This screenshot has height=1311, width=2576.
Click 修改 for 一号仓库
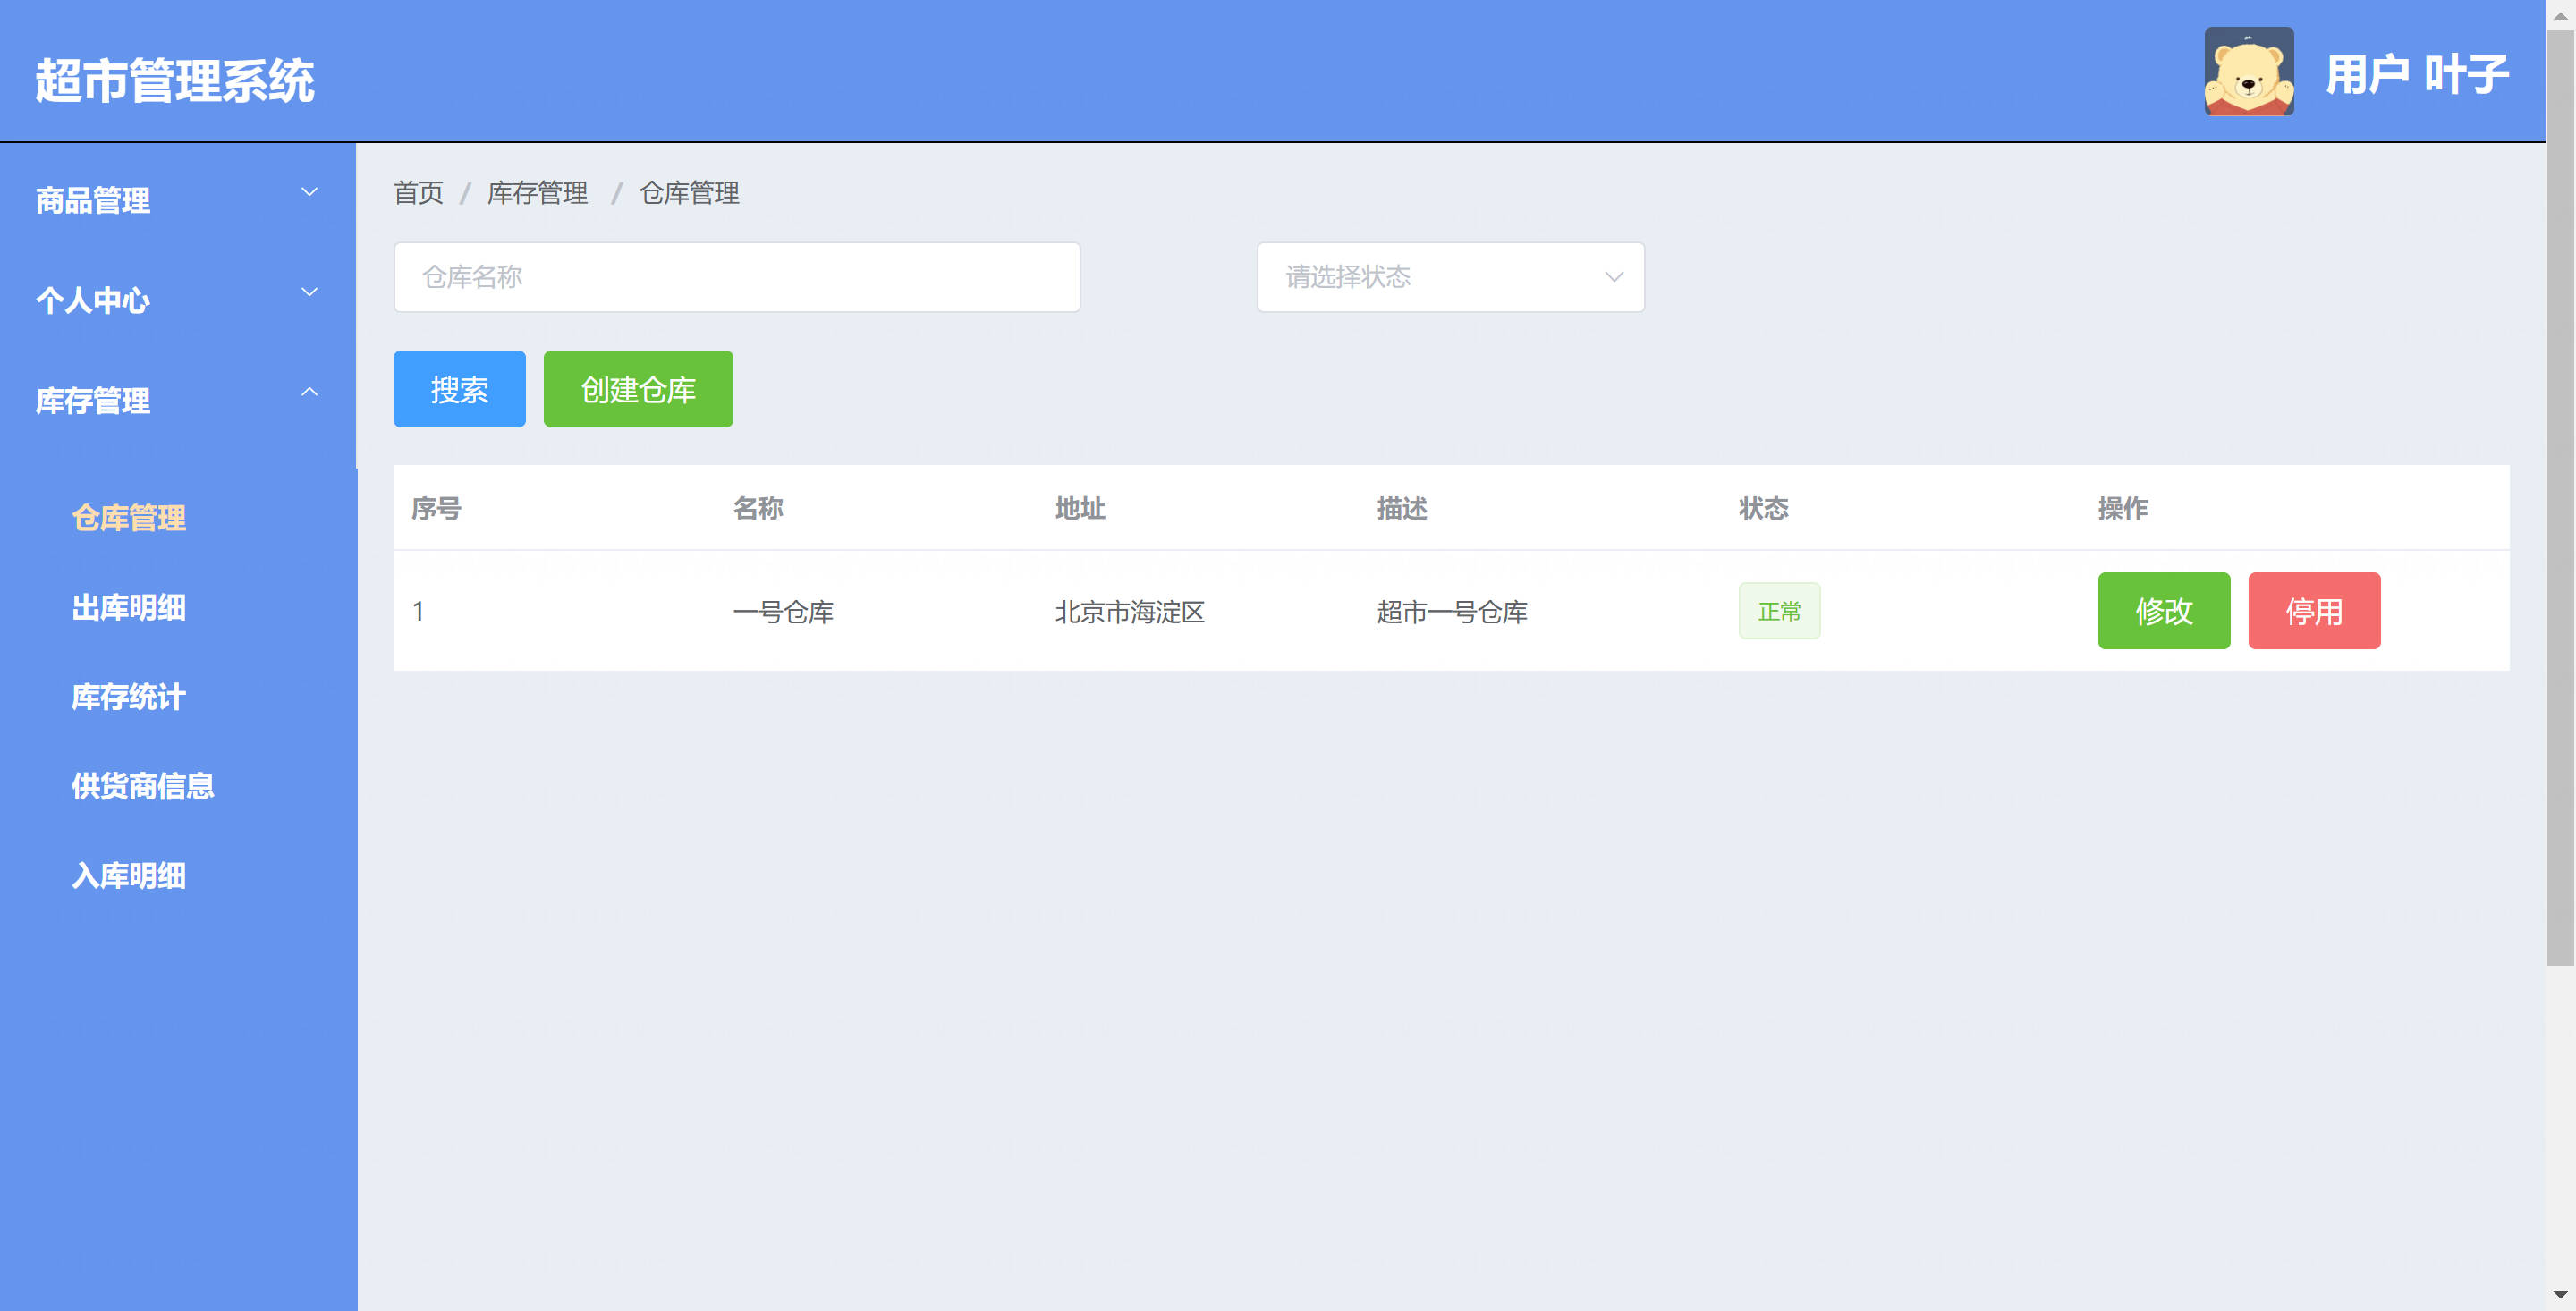pyautogui.click(x=2163, y=611)
